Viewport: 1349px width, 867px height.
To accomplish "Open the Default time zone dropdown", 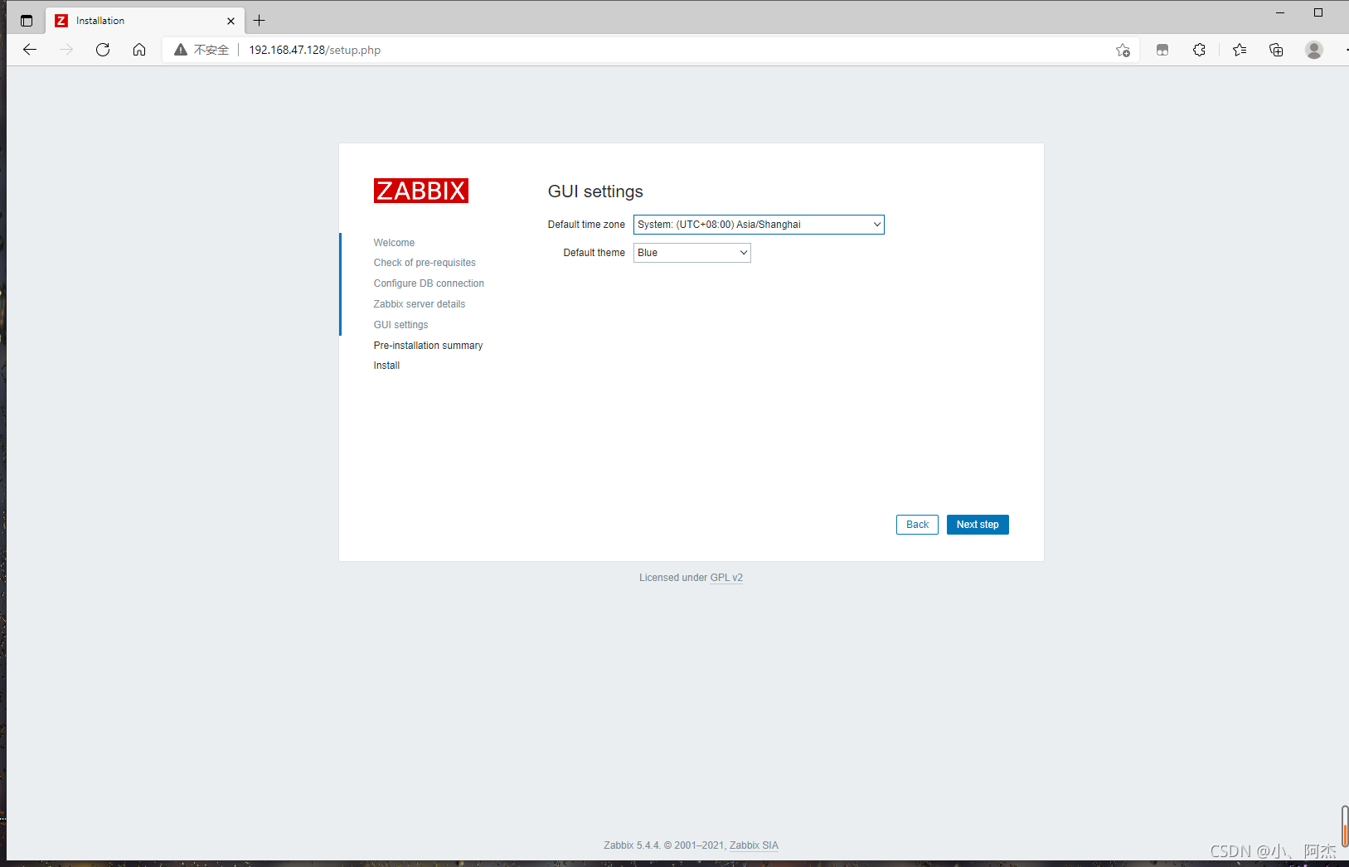I will 759,225.
